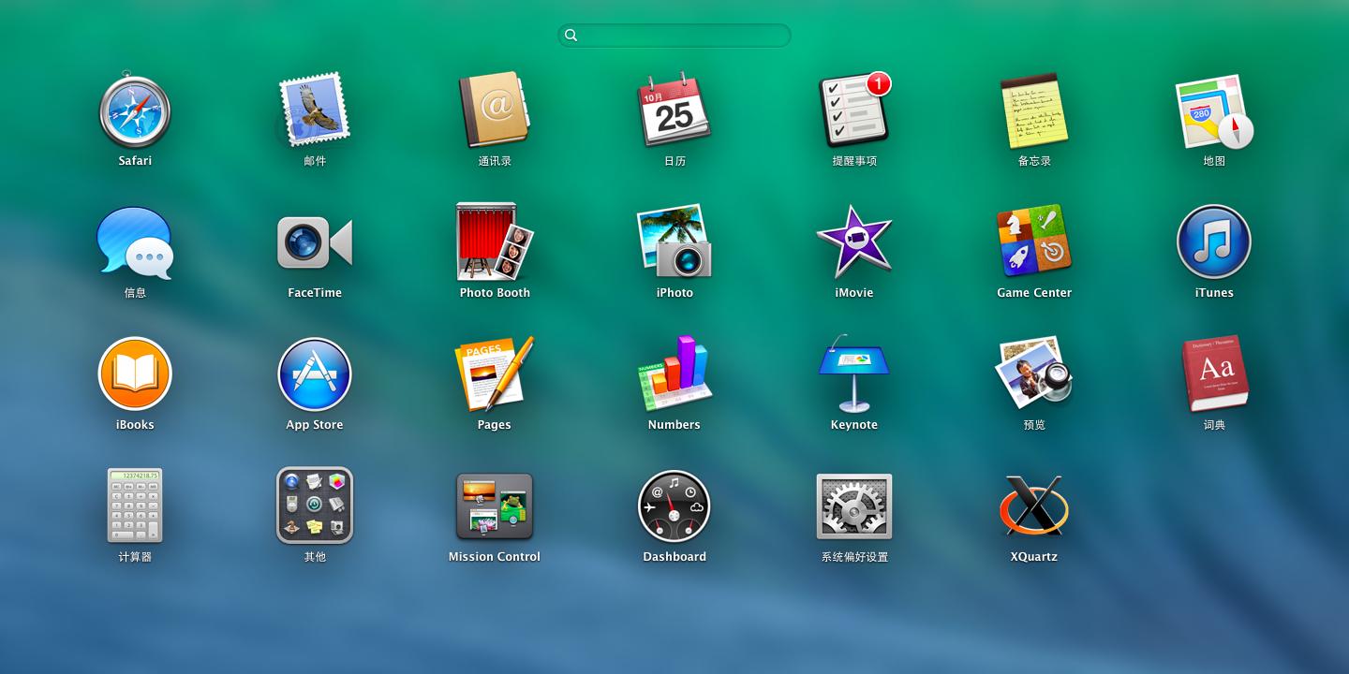The image size is (1349, 674).
Task: Launch FaceTime camera icon
Action: point(315,242)
